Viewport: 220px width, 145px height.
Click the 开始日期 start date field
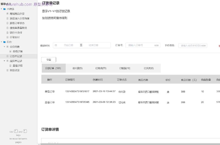(x=68, y=45)
